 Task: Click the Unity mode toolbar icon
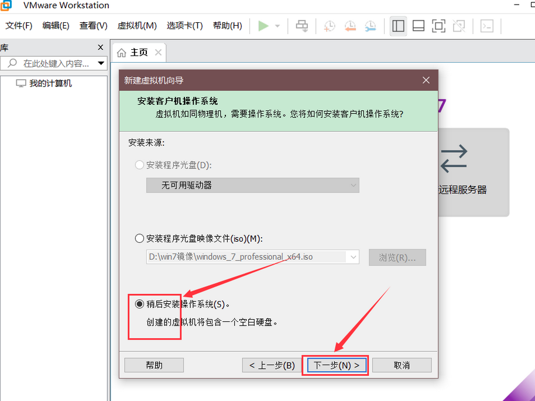tap(458, 26)
